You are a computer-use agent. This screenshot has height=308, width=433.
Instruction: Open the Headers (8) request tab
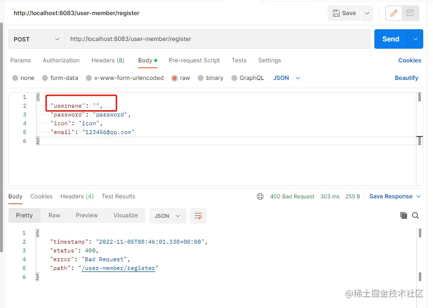click(108, 60)
